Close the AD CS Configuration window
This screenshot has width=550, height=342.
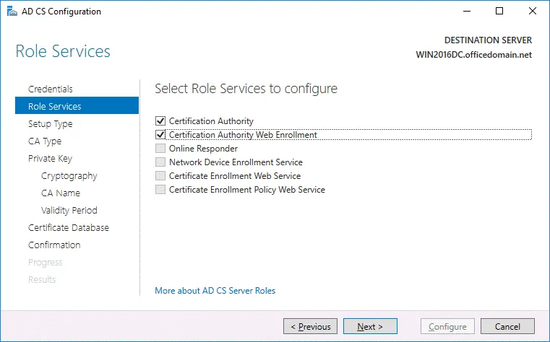point(533,12)
